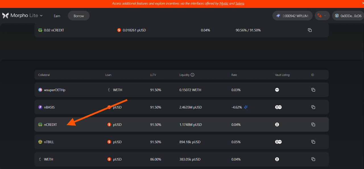Click the 90.56% / 91.50% LTV value
Viewport: 364px width, 169px height.
248,30
